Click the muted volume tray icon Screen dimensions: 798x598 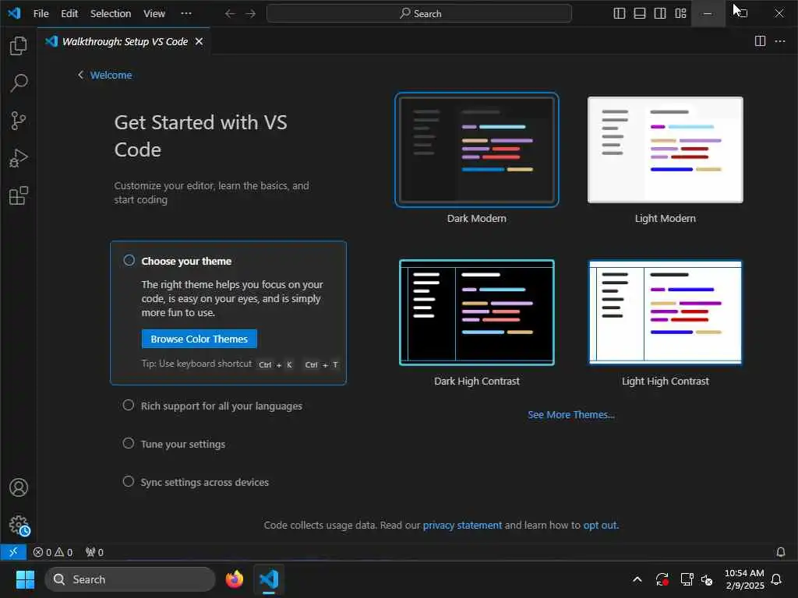click(706, 579)
